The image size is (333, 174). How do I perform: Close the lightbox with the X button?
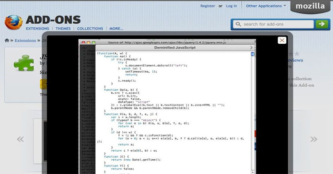282,40
